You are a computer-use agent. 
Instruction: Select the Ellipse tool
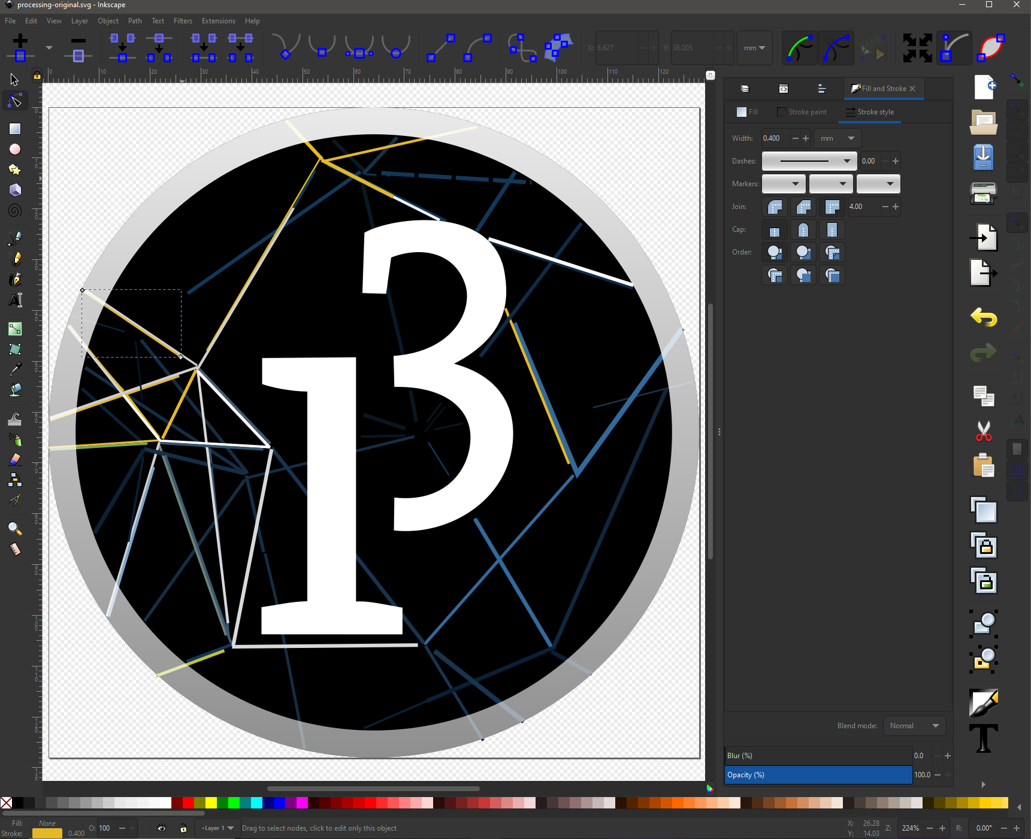coord(15,149)
